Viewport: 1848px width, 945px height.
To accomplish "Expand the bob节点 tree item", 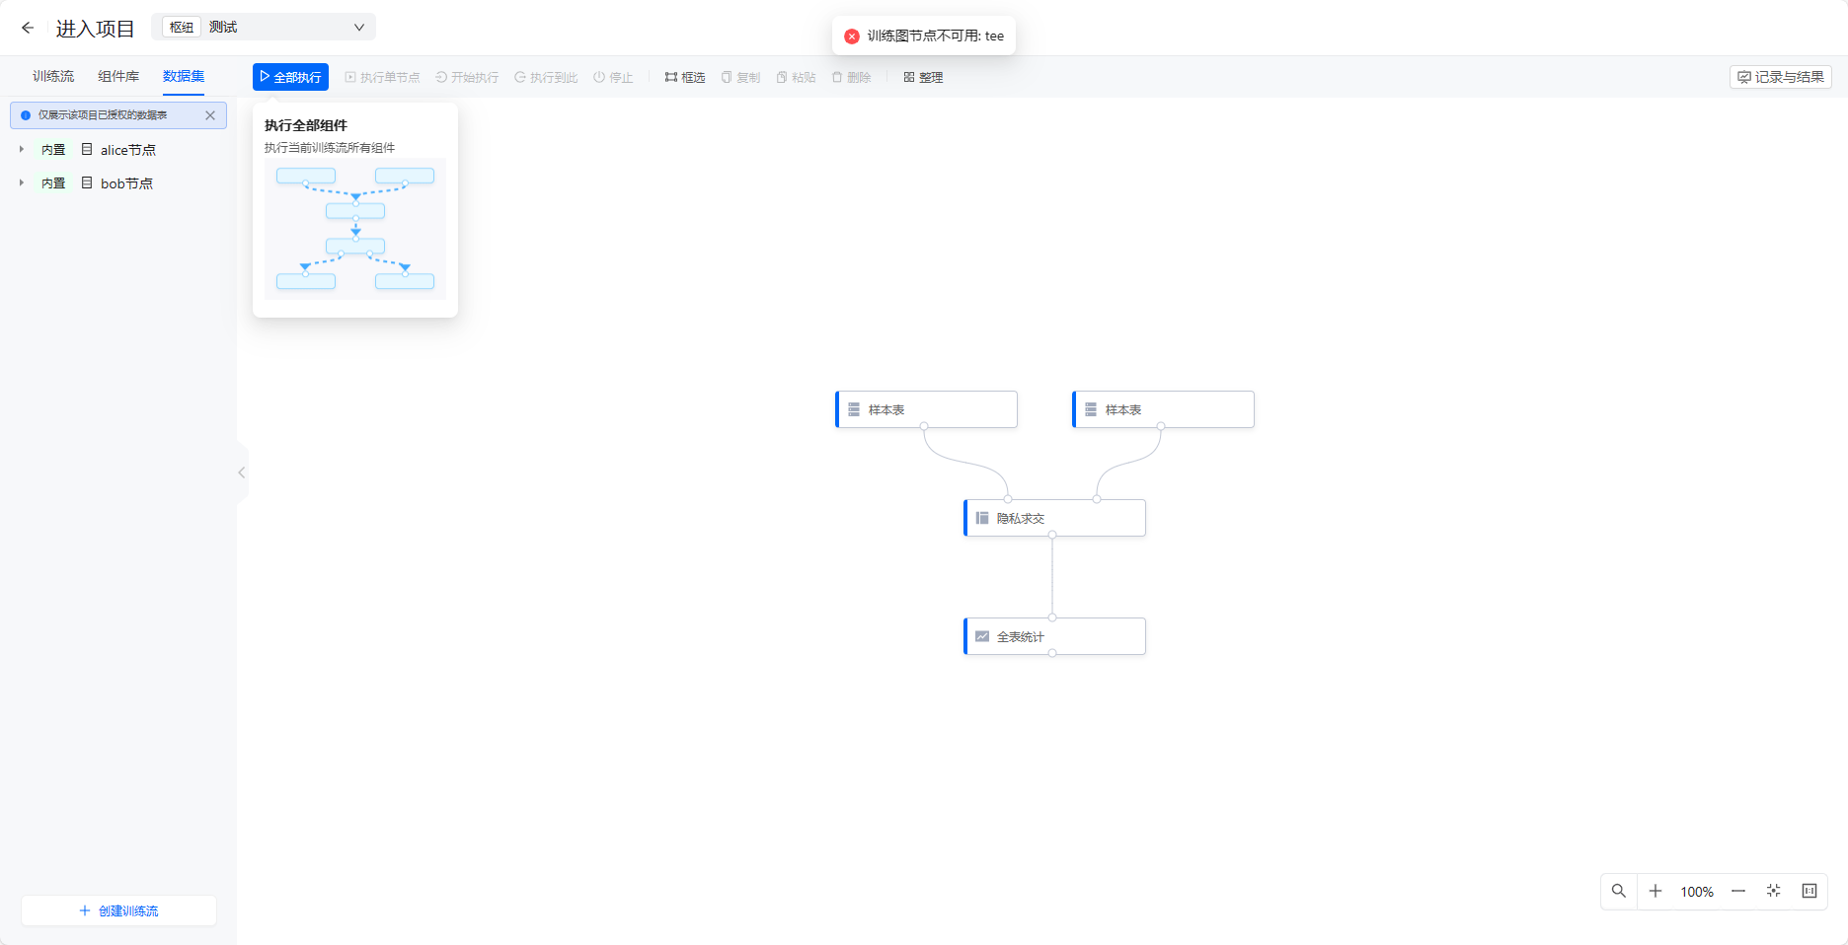I will [x=21, y=182].
